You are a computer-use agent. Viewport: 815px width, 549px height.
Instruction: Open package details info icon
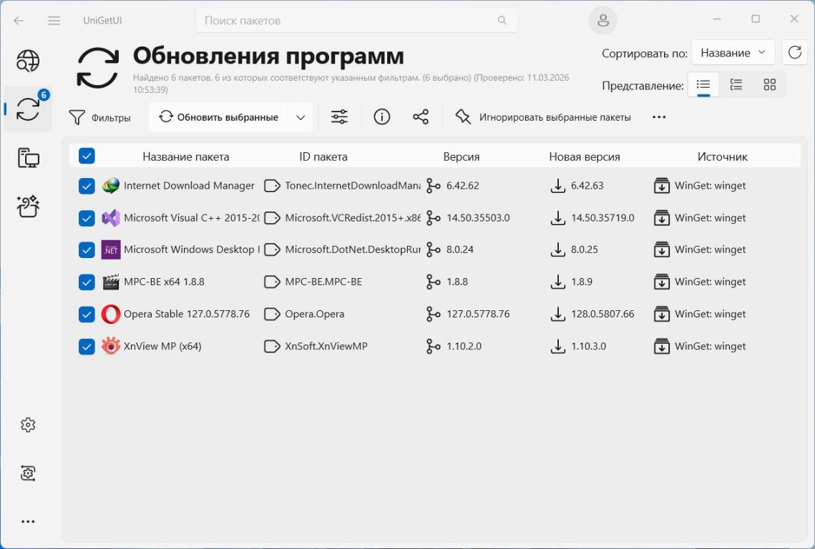[x=382, y=117]
